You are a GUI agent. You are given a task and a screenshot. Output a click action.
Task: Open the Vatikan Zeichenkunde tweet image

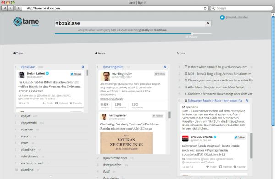[126, 143]
